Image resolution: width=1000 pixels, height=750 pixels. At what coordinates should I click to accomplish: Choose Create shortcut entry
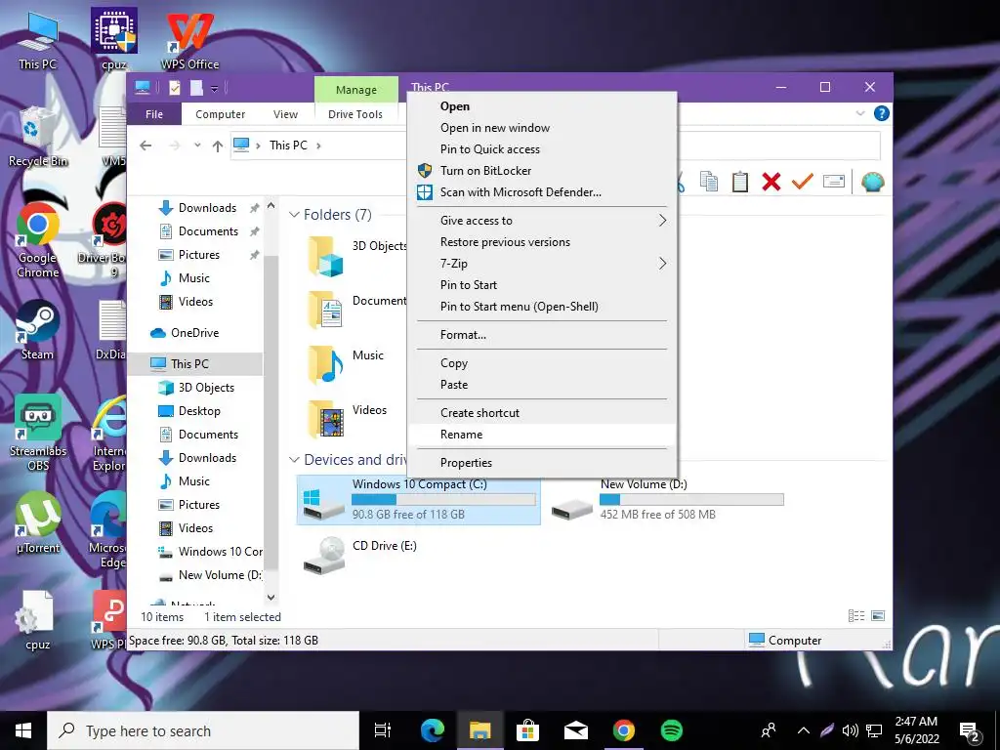(x=541, y=413)
